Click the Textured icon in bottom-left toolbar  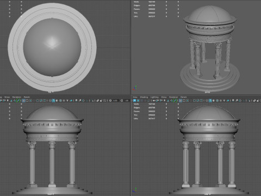click(64, 101)
